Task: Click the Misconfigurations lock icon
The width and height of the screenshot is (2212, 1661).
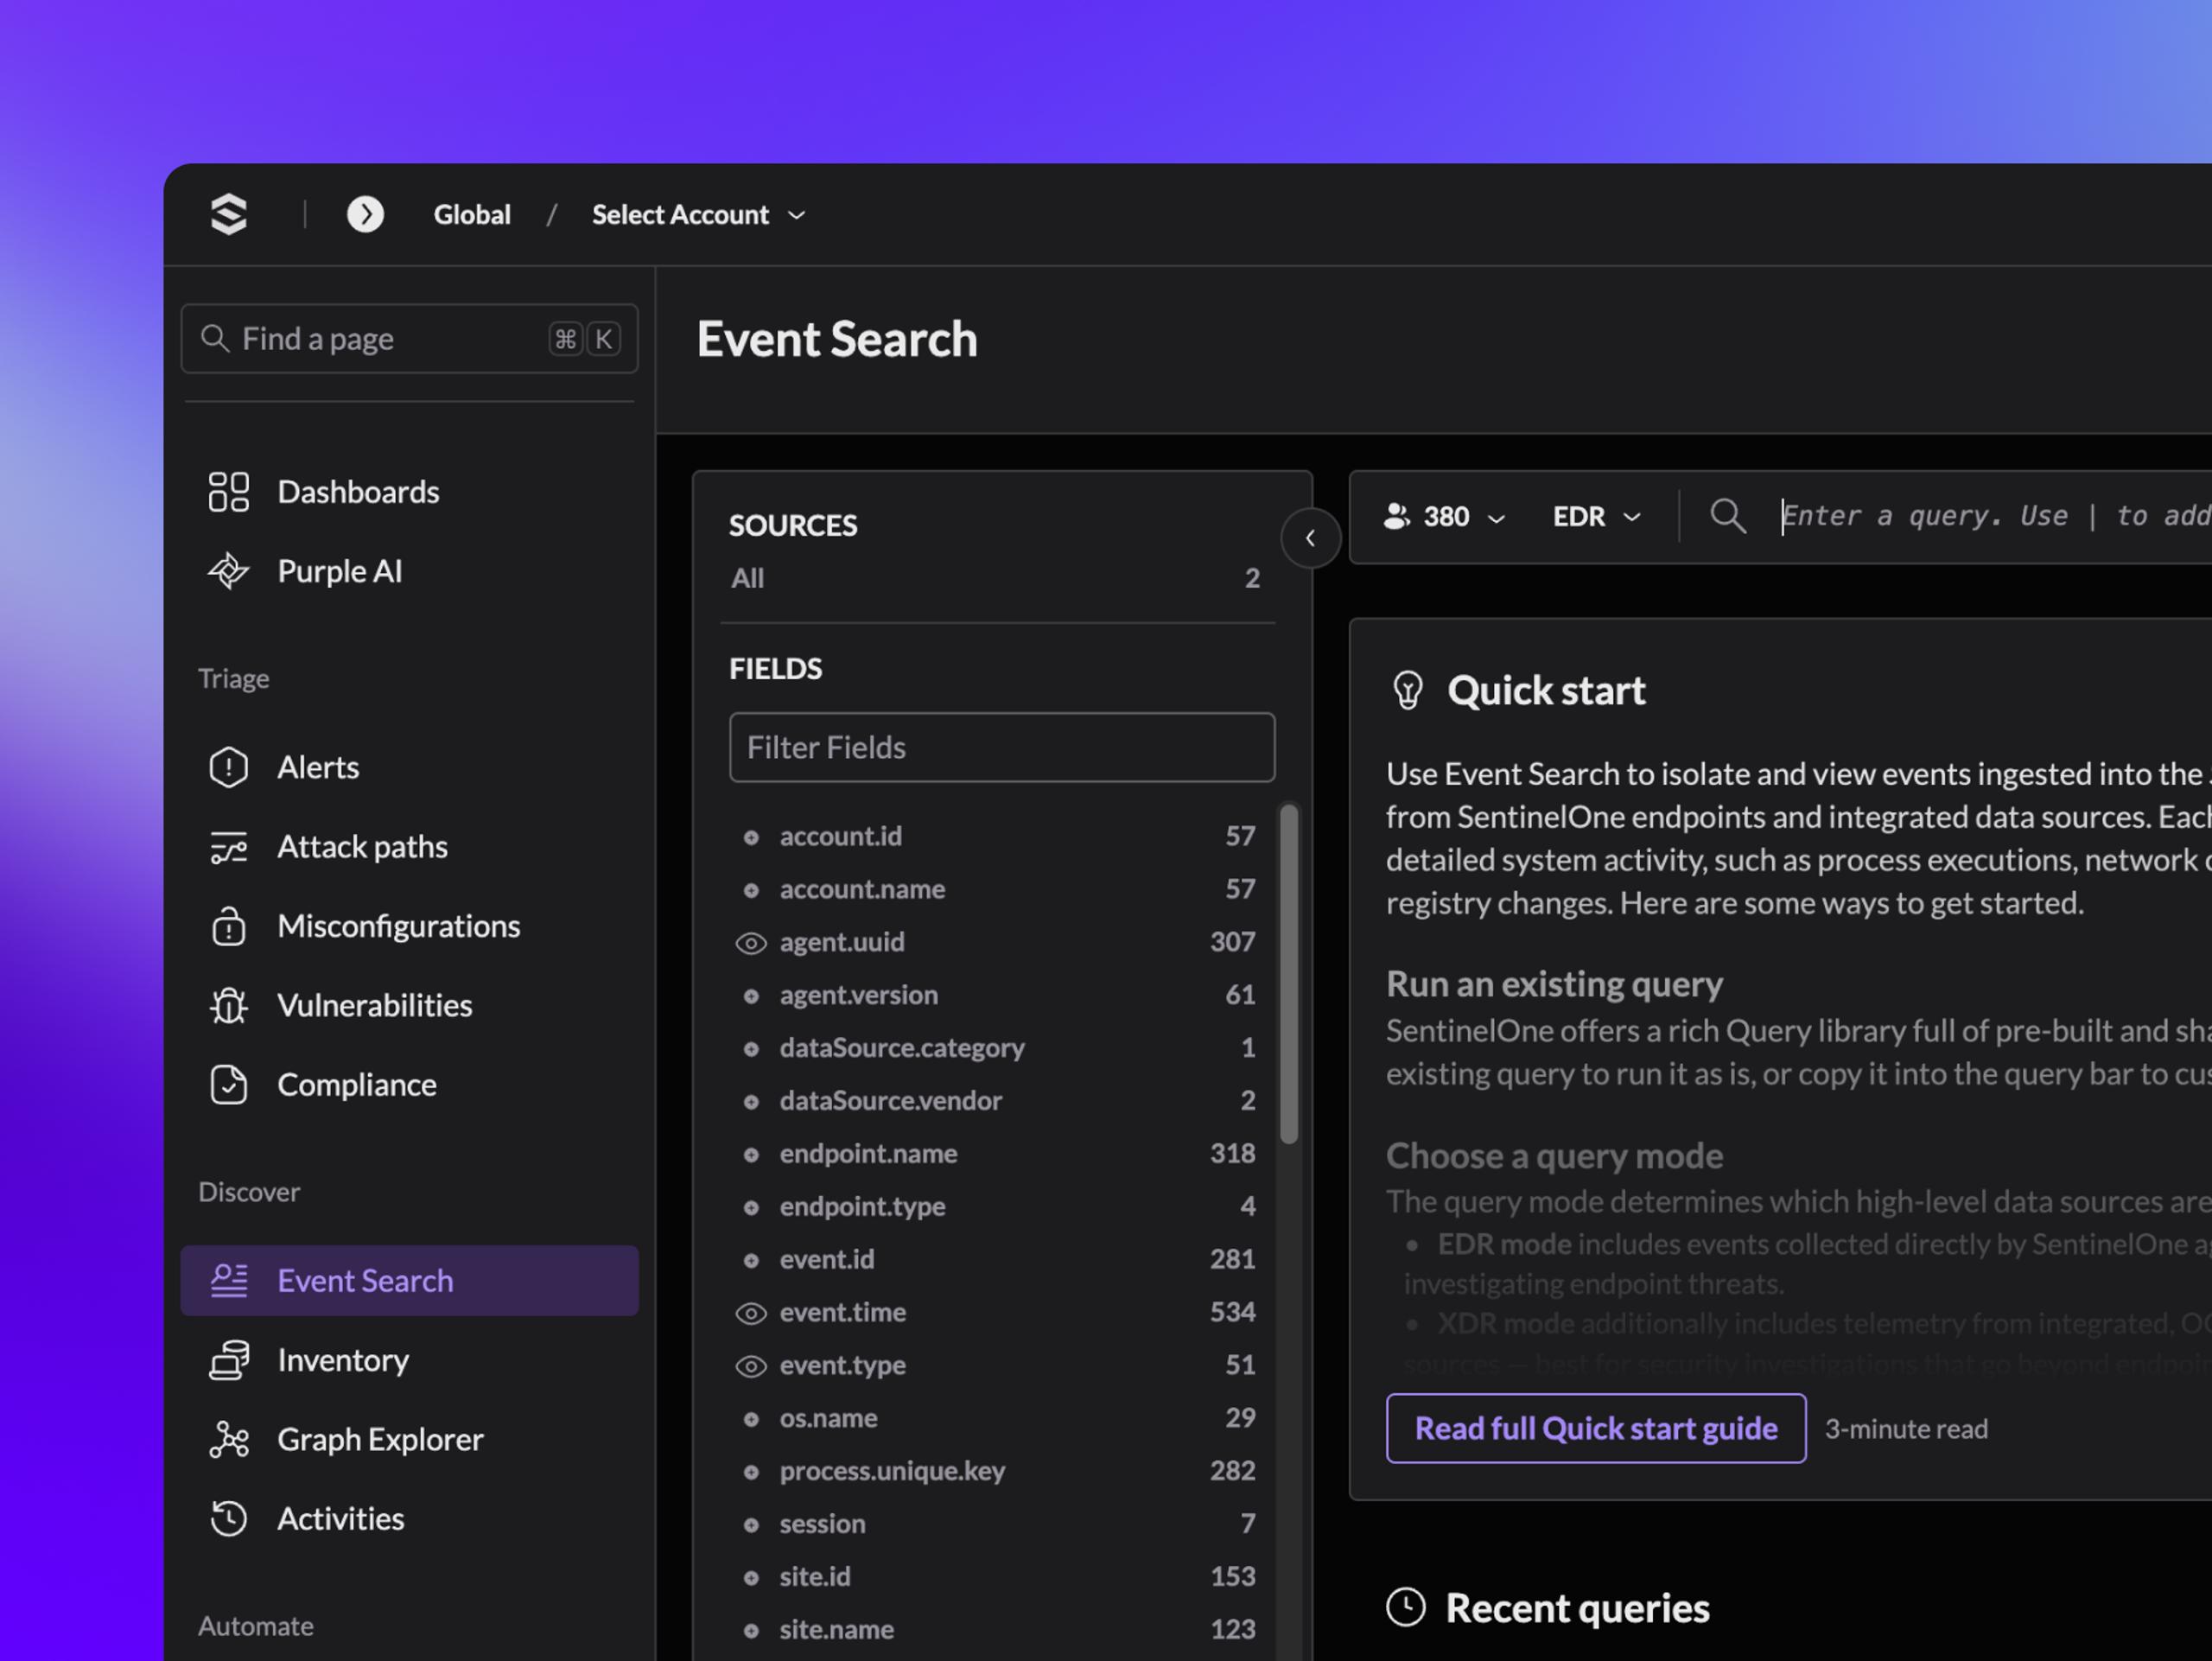Action: pyautogui.click(x=229, y=926)
